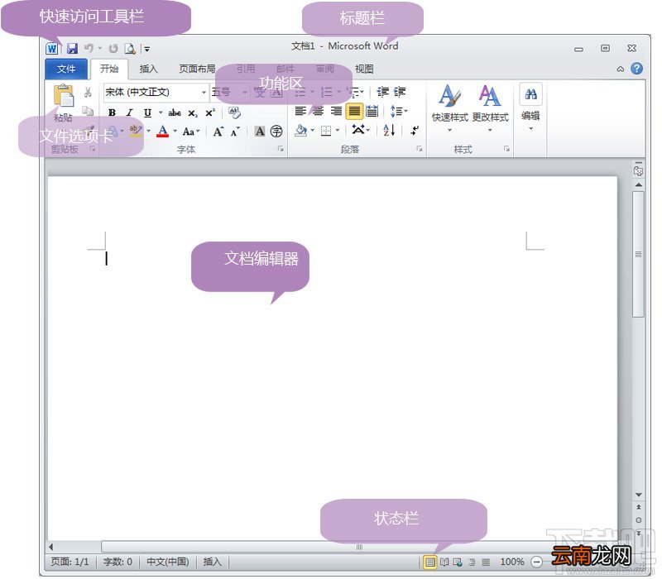Open the Word application icon menu
The image size is (662, 579).
(51, 49)
